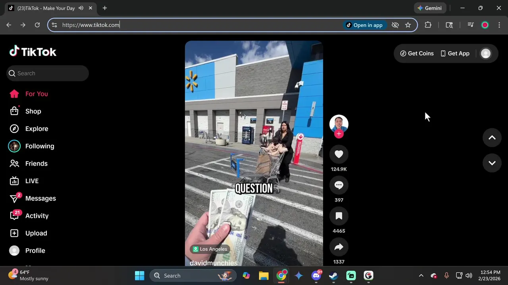The width and height of the screenshot is (508, 285).
Task: Open the Chrome profile avatar
Action: pos(485,25)
